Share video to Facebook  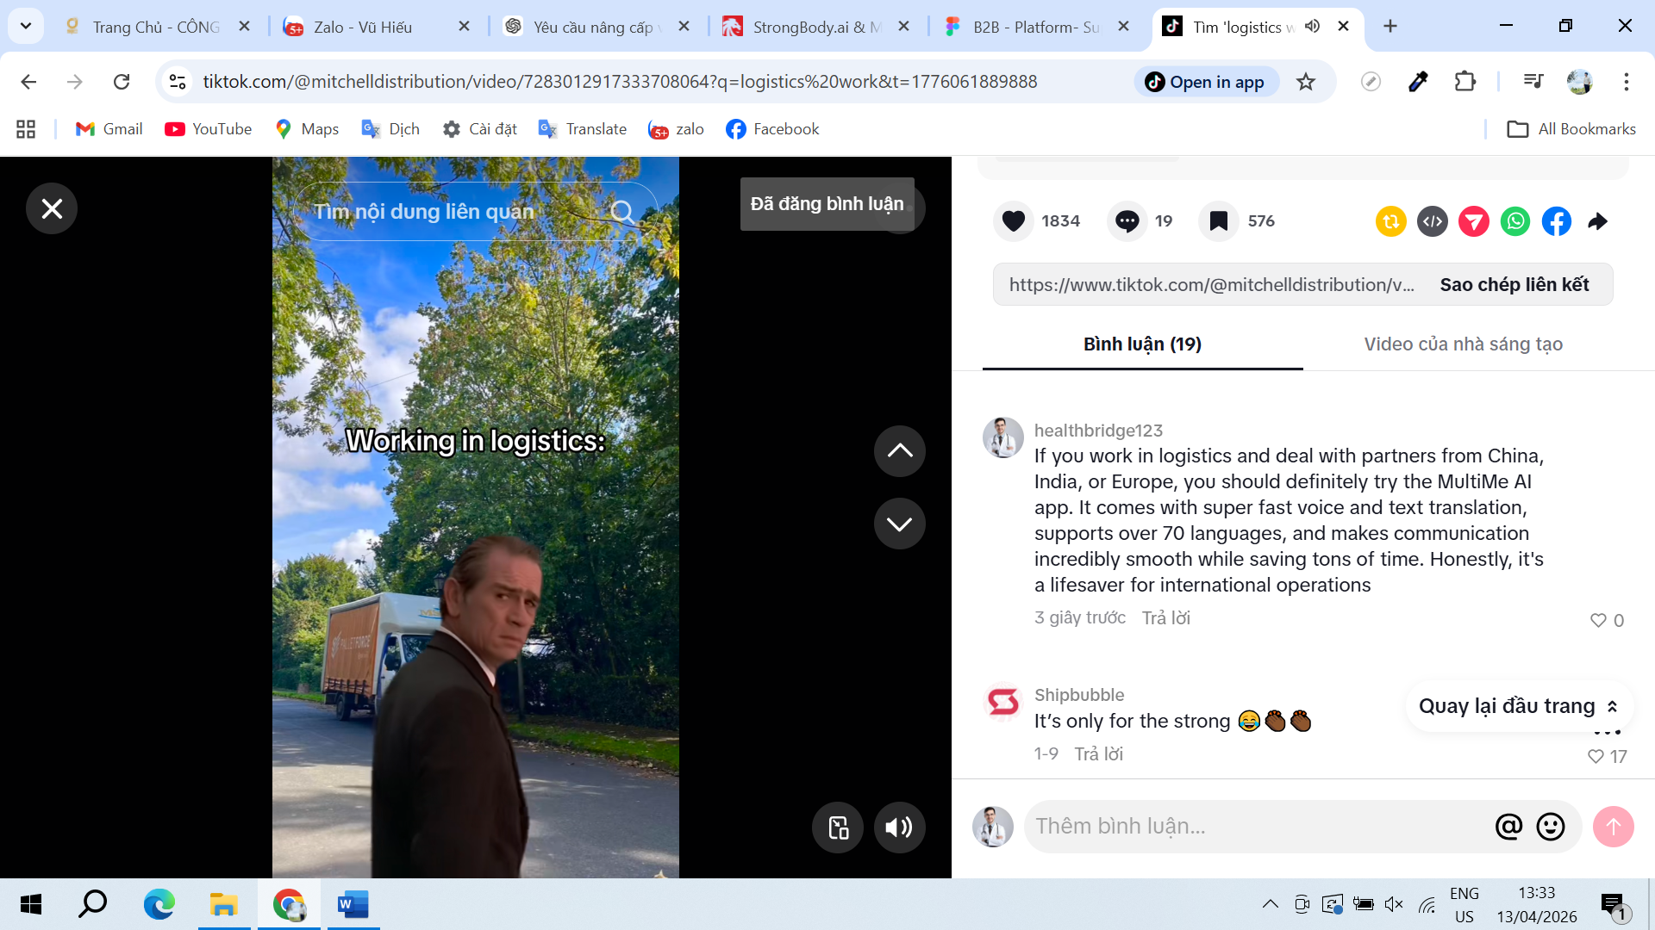pos(1556,221)
